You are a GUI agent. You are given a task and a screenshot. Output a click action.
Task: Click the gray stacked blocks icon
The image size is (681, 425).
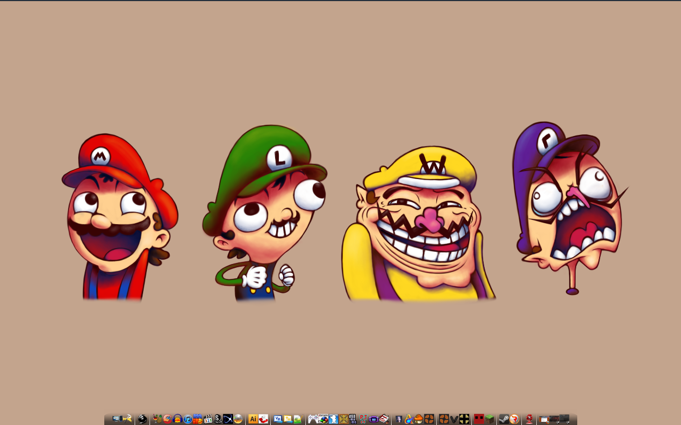click(353, 419)
